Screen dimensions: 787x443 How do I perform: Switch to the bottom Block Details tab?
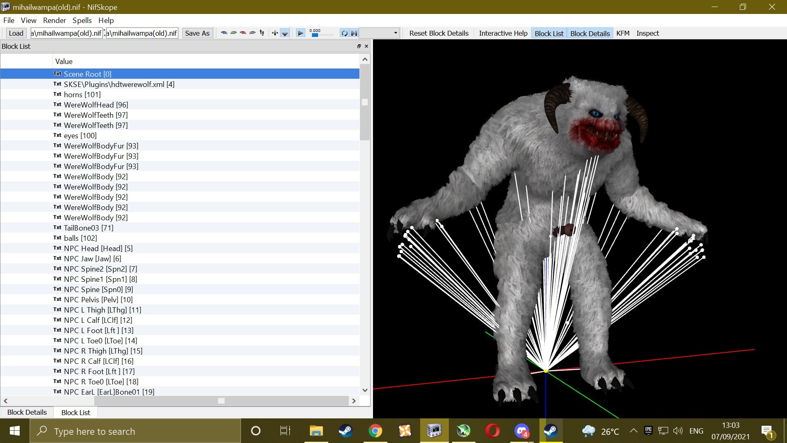tap(27, 412)
